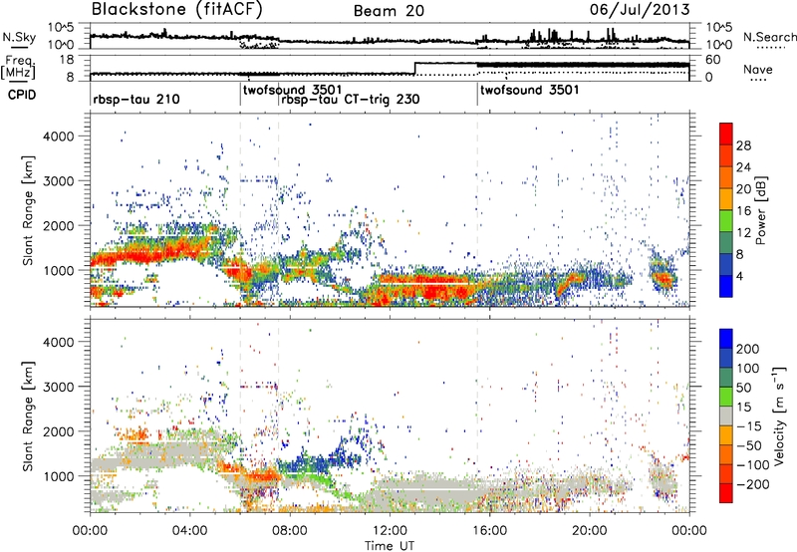Click the '08:00' time tick label

coord(290,531)
